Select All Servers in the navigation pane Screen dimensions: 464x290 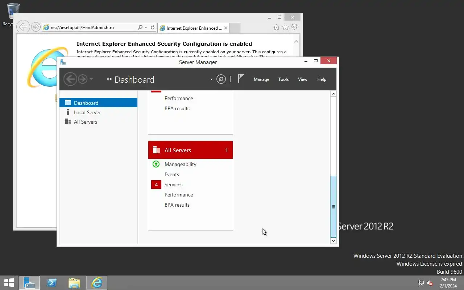pos(99,122)
